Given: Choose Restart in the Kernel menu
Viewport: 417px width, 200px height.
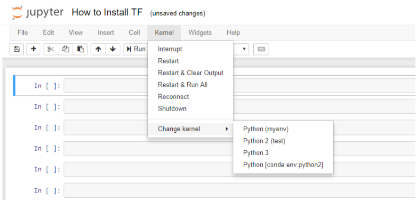Looking at the screenshot, I should [190, 61].
